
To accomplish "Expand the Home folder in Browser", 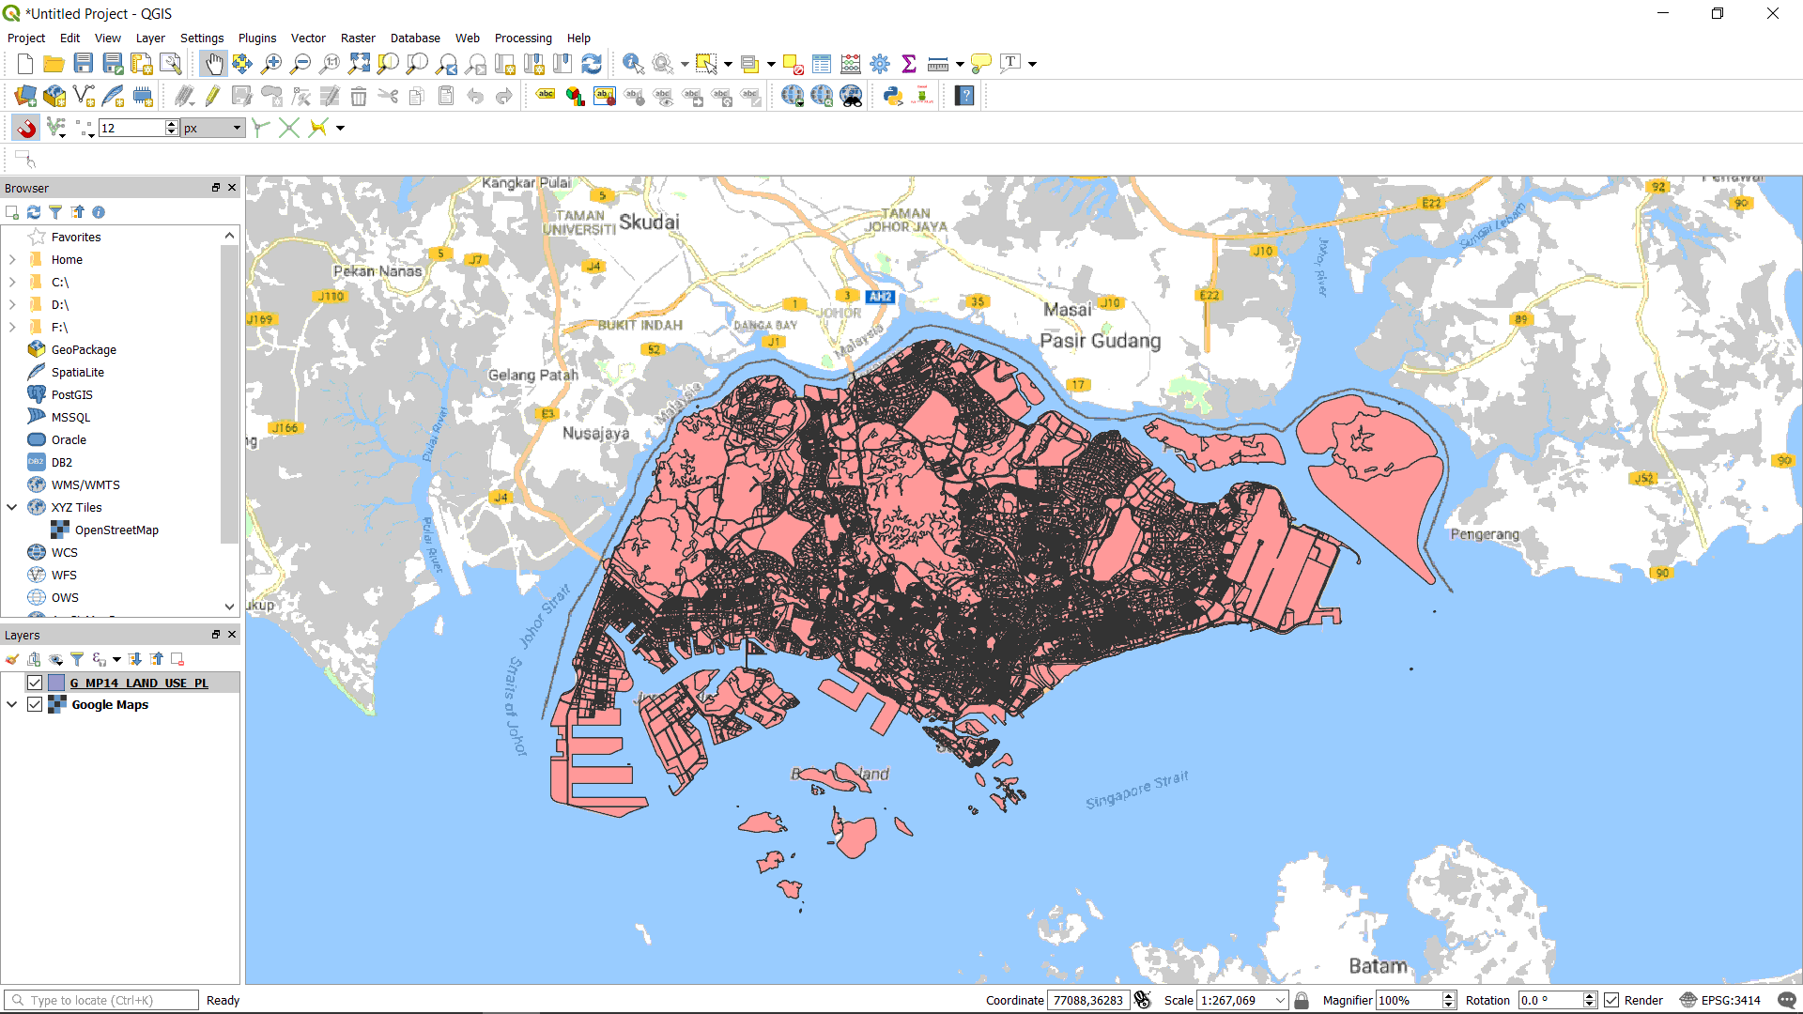I will 12,260.
